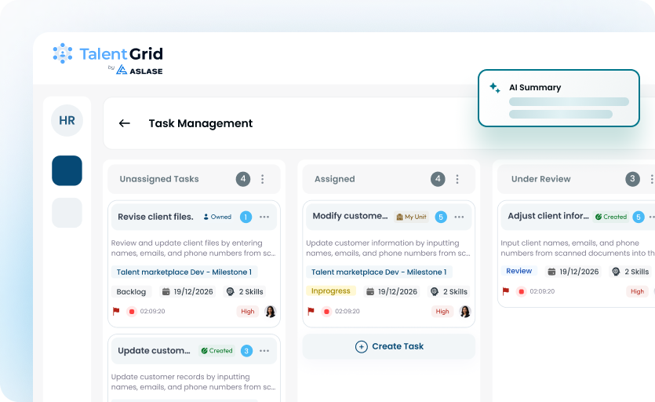Click High priority tag on Revise client files

247,311
